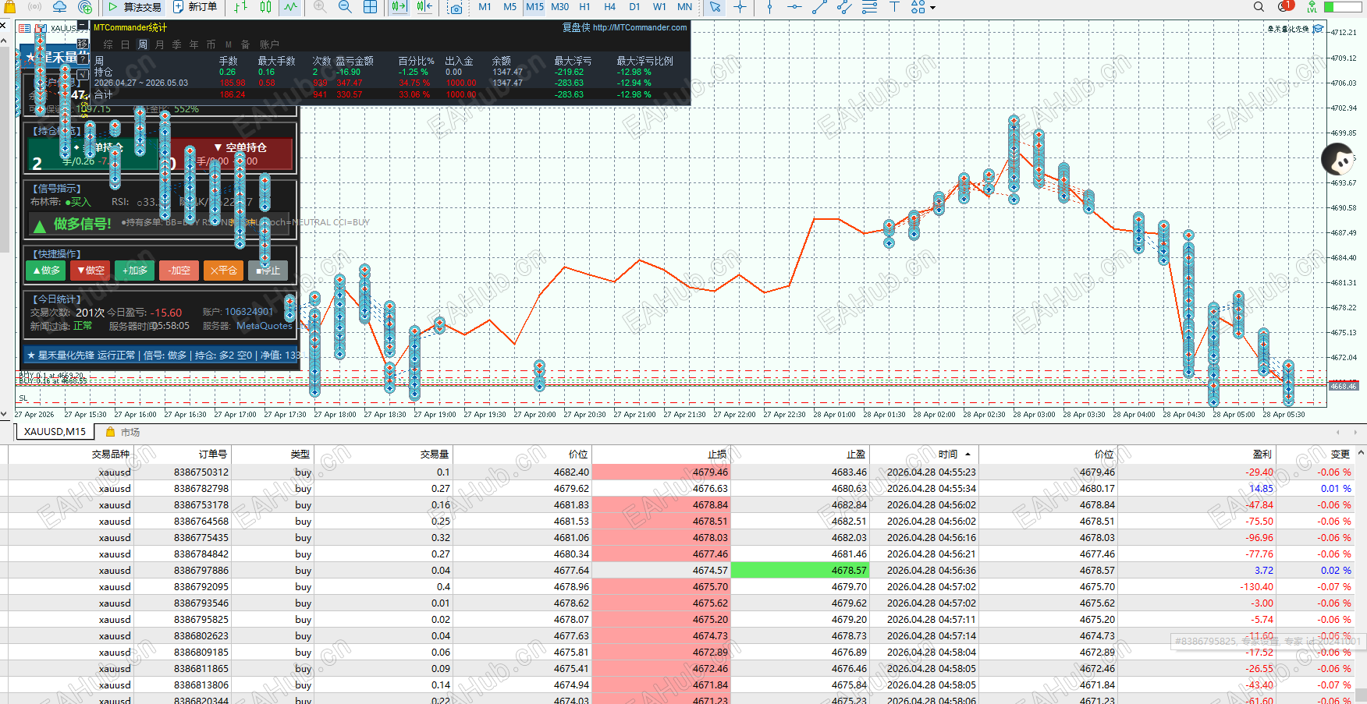Open http://MTCommander.com link
The height and width of the screenshot is (704, 1367).
click(640, 27)
